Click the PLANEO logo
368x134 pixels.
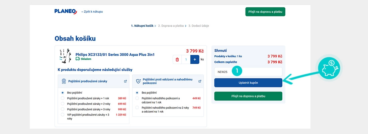66,11
